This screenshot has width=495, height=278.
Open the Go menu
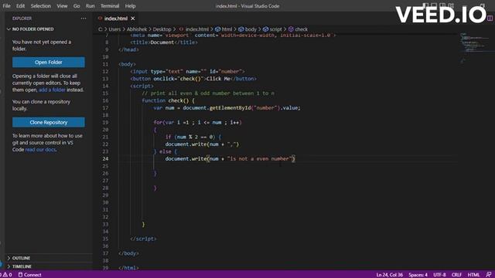[x=77, y=6]
